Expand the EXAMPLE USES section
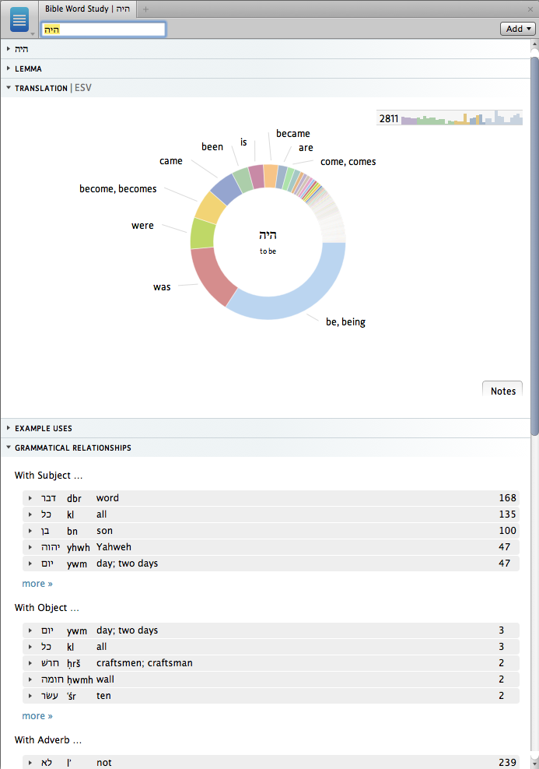539x769 pixels. pos(9,427)
